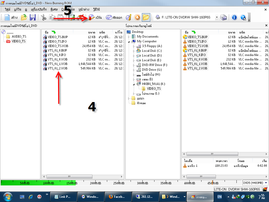269x202 pixels.
Task: Expand the 3.5 Floppy (A:) node
Action: [x=134, y=46]
